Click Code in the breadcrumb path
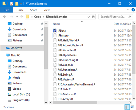Image resolution: width=136 pixels, height=110 pixels. point(38,17)
